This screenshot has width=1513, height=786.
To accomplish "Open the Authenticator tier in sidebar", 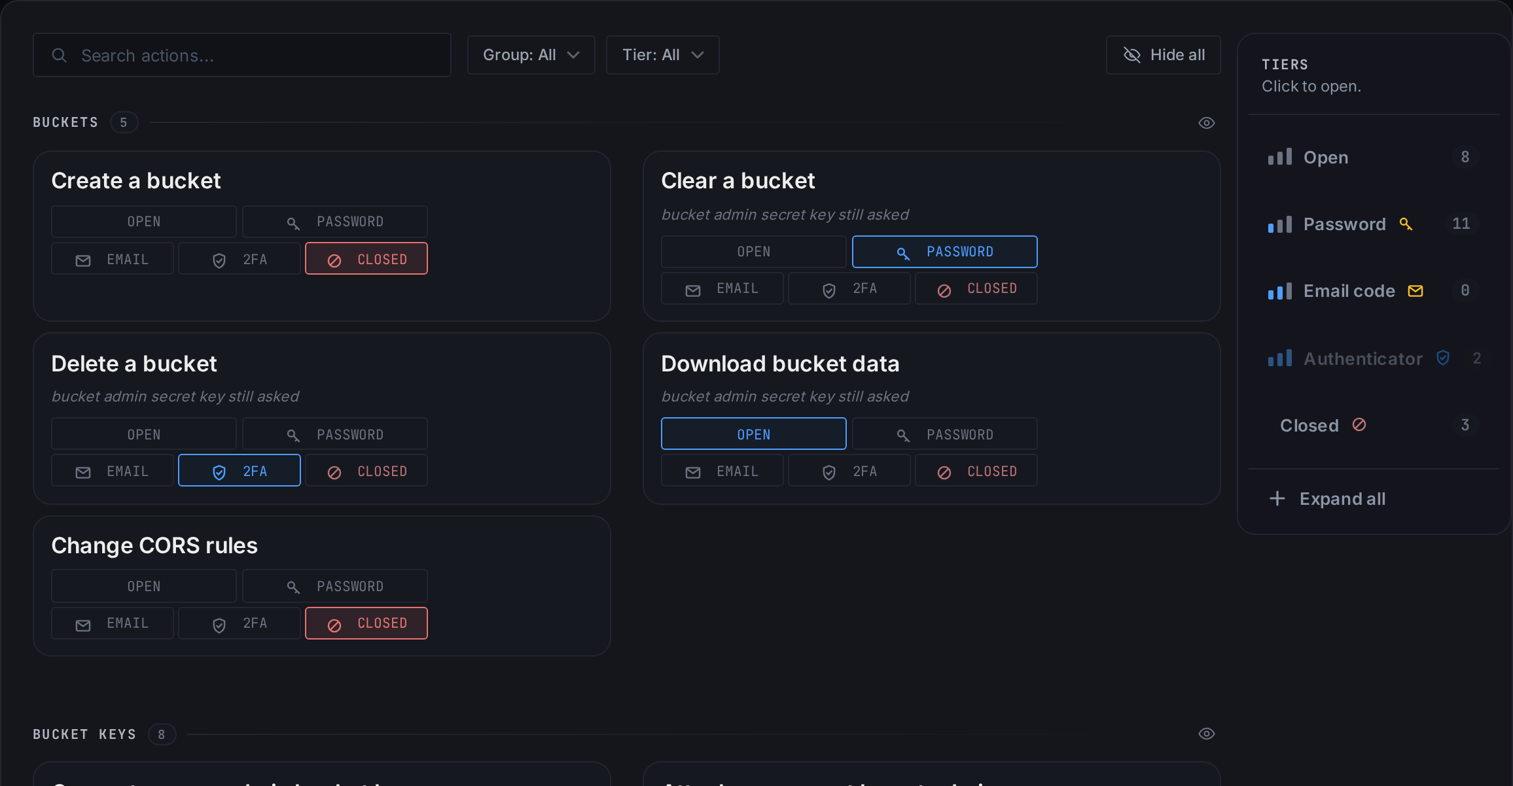I will click(1374, 358).
